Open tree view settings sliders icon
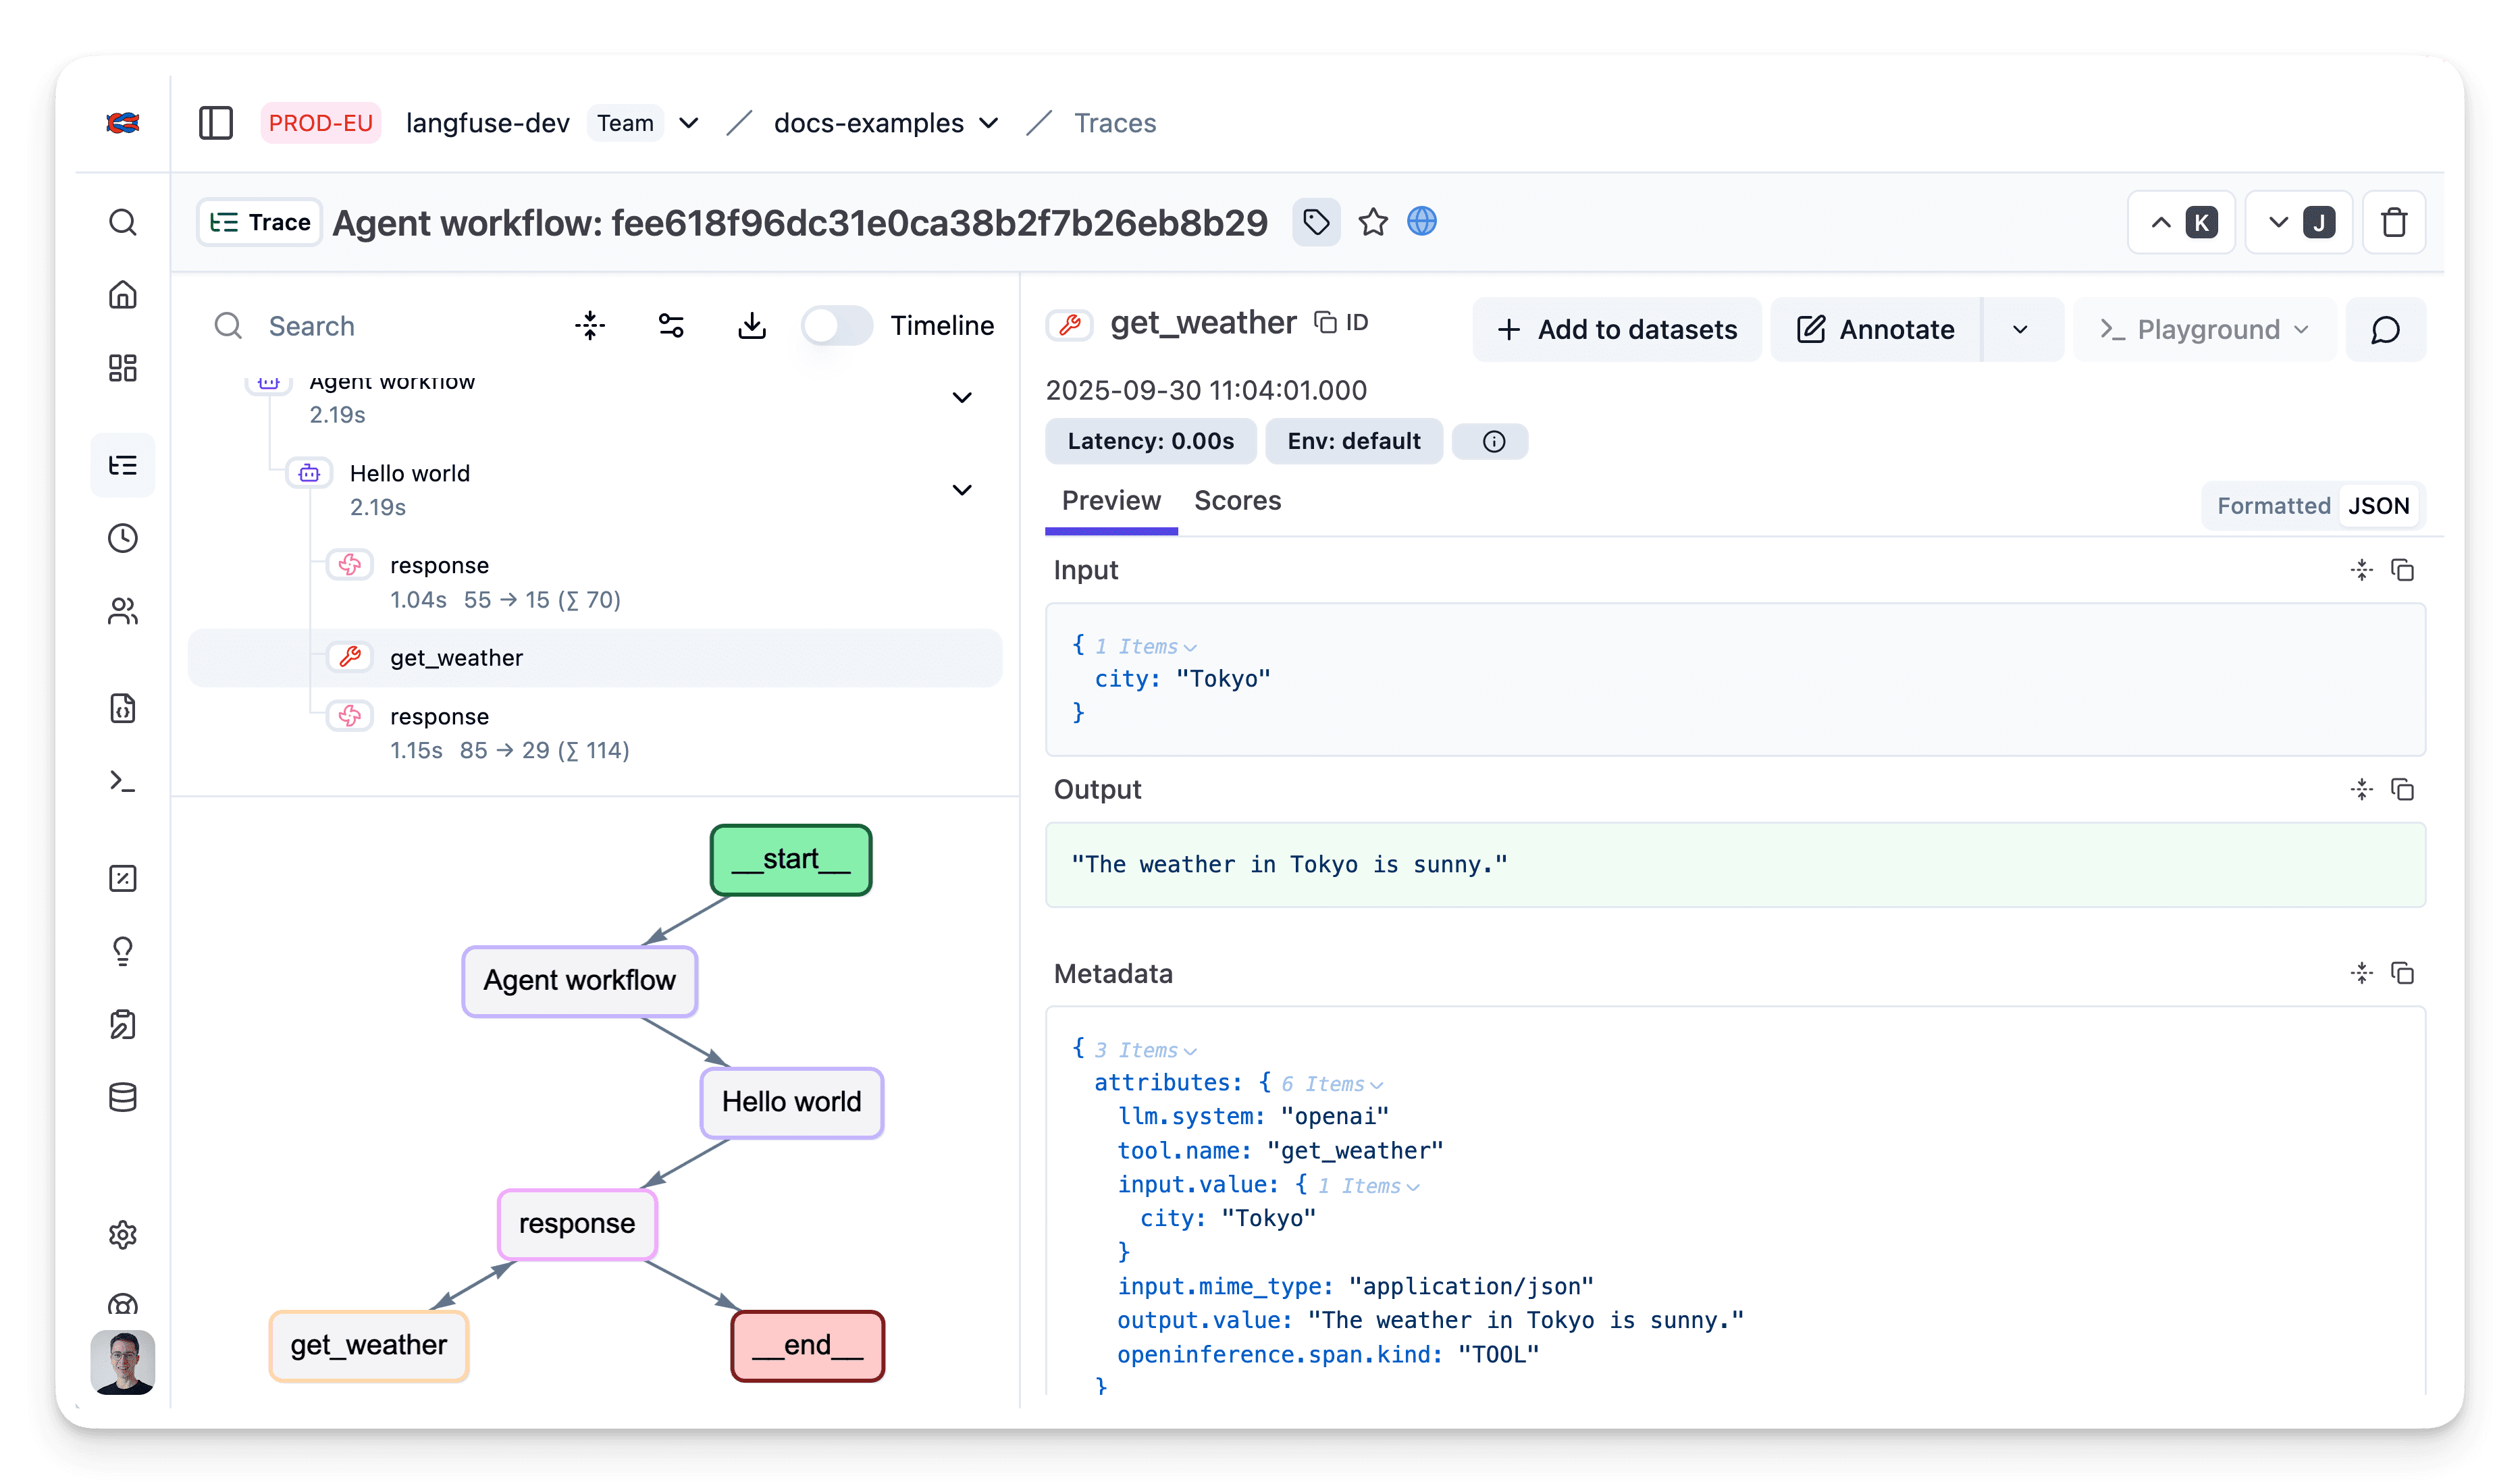 point(671,325)
